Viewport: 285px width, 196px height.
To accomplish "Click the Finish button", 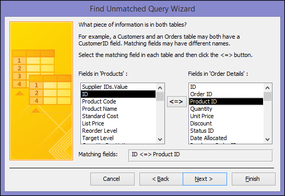I will coord(253,179).
